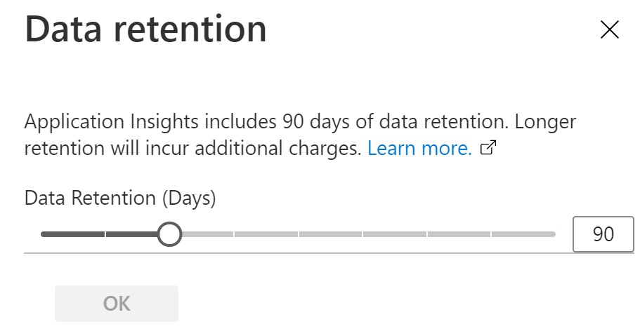Viewport: 640px width, 331px height.
Task: Click the Data Retention (Days) label
Action: click(x=120, y=198)
